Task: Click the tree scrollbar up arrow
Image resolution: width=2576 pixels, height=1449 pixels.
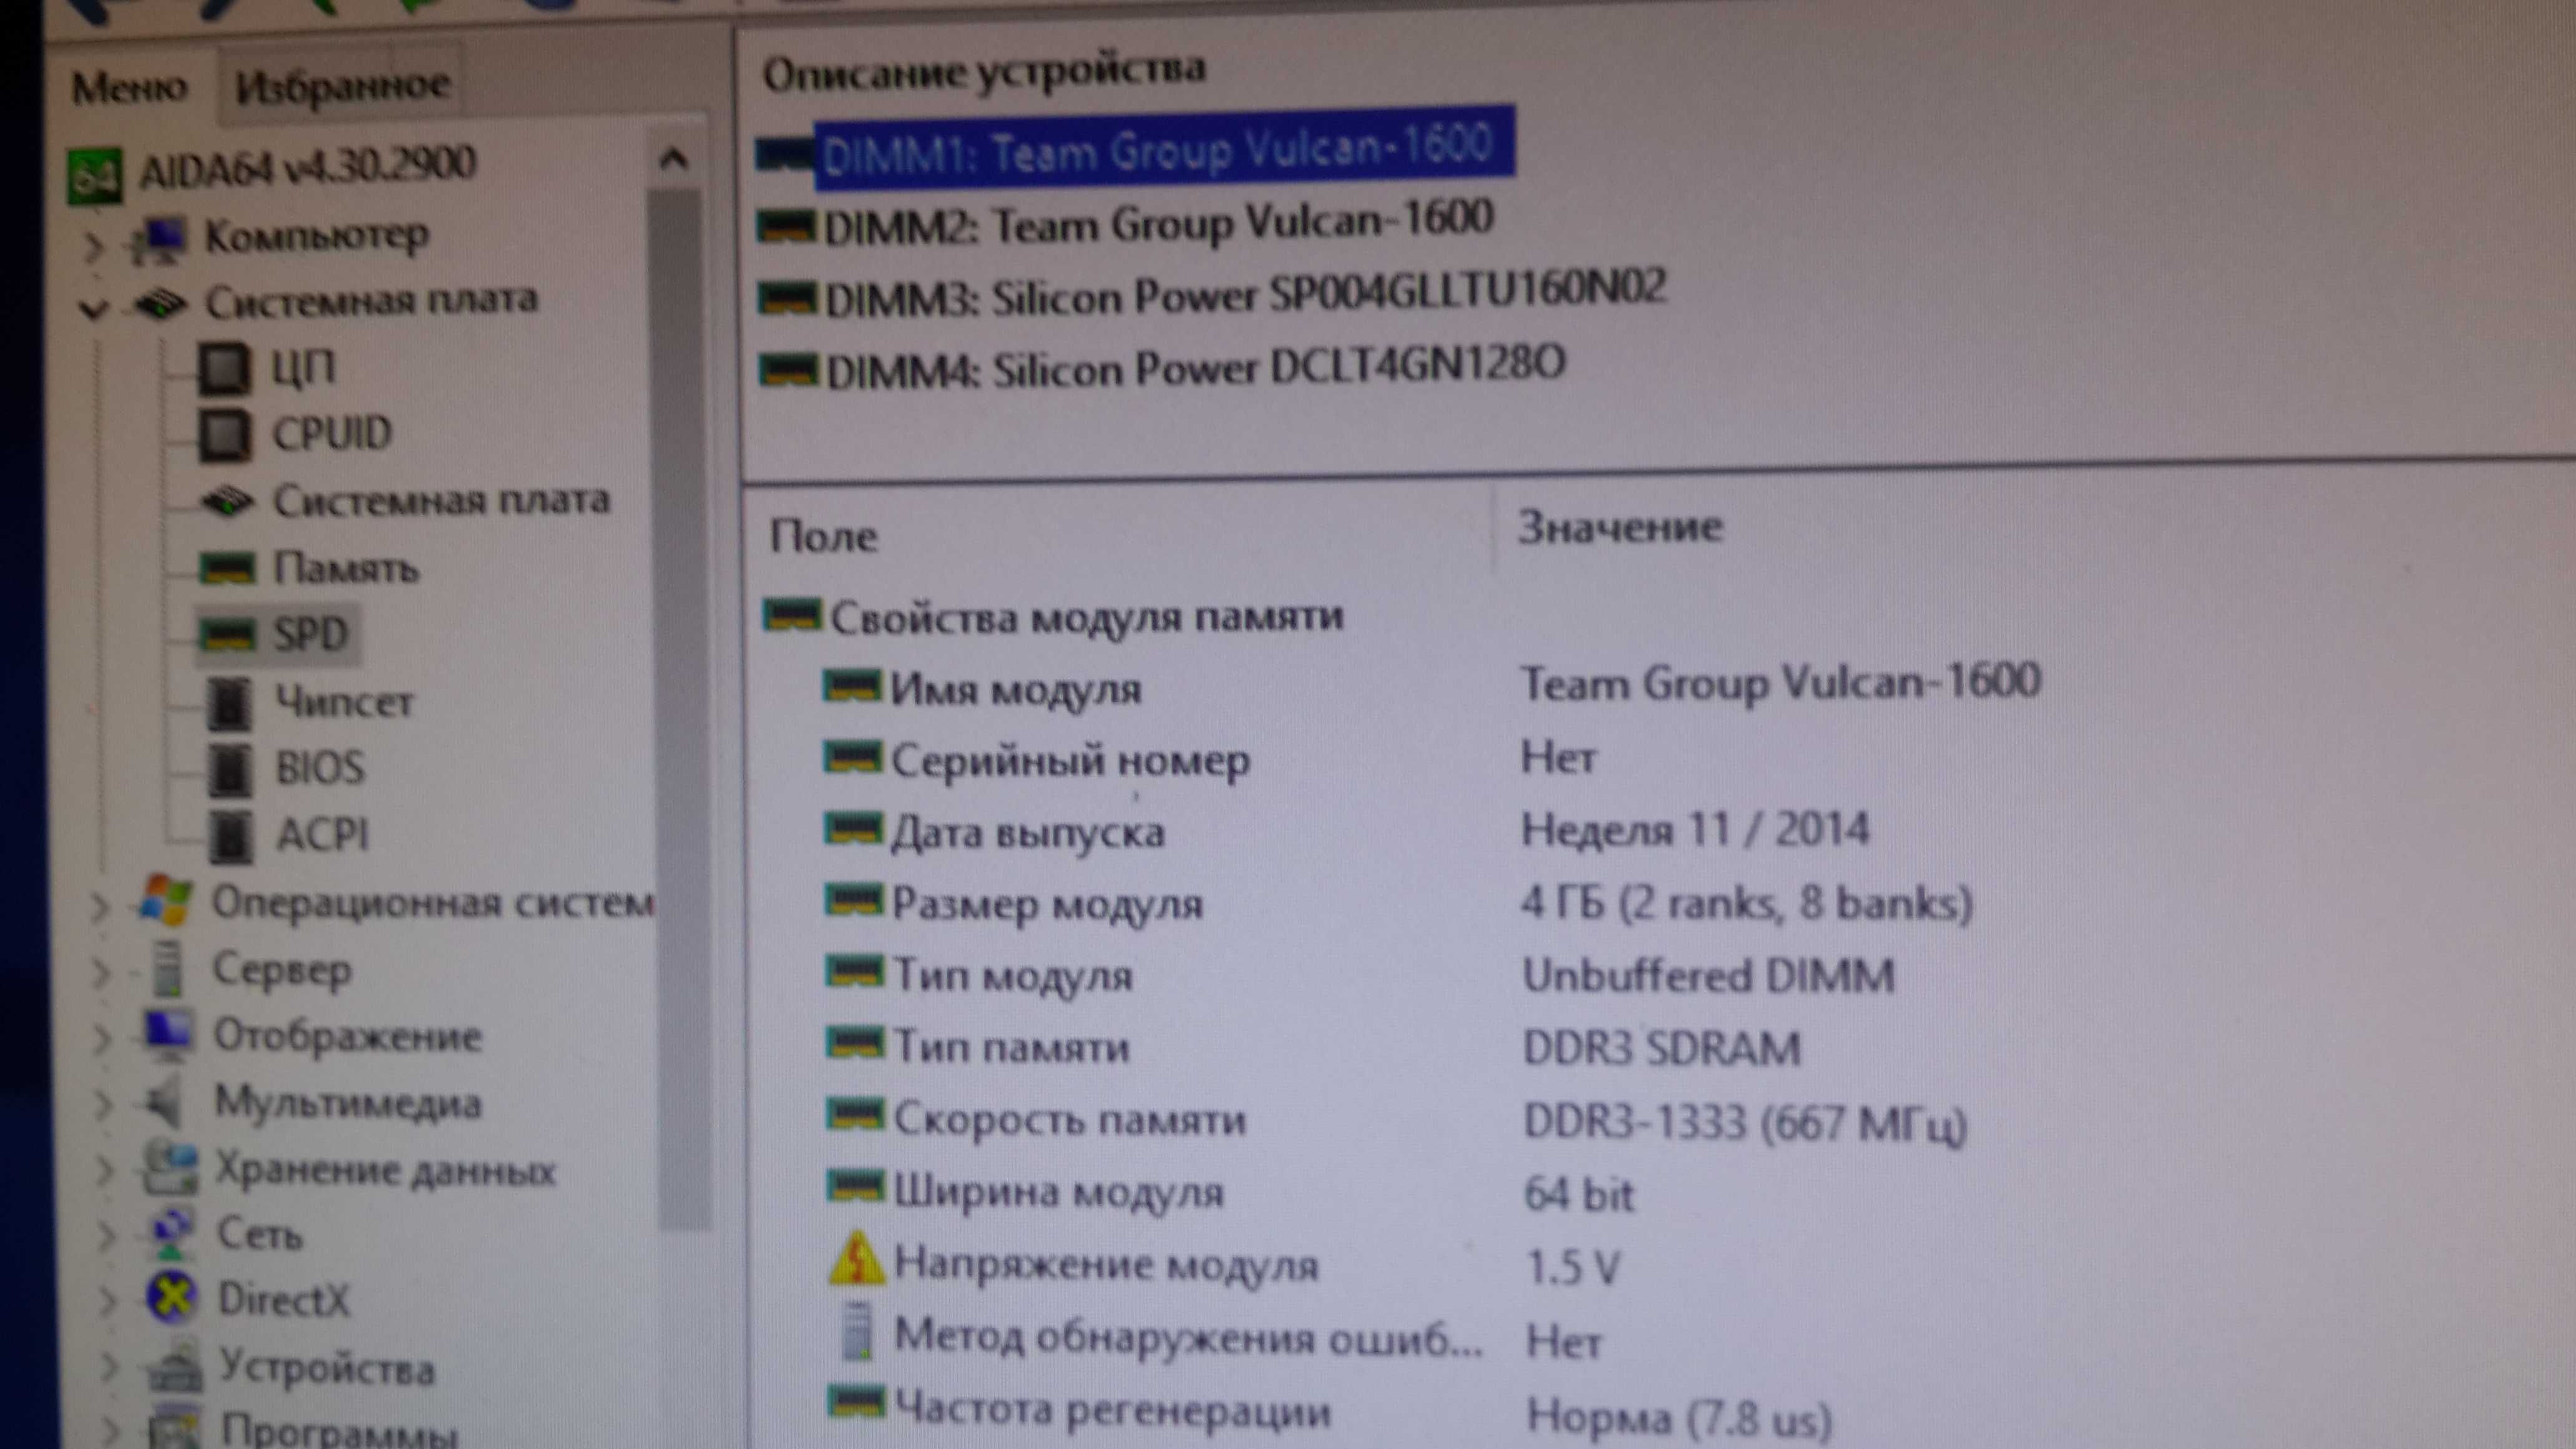Action: [x=674, y=158]
